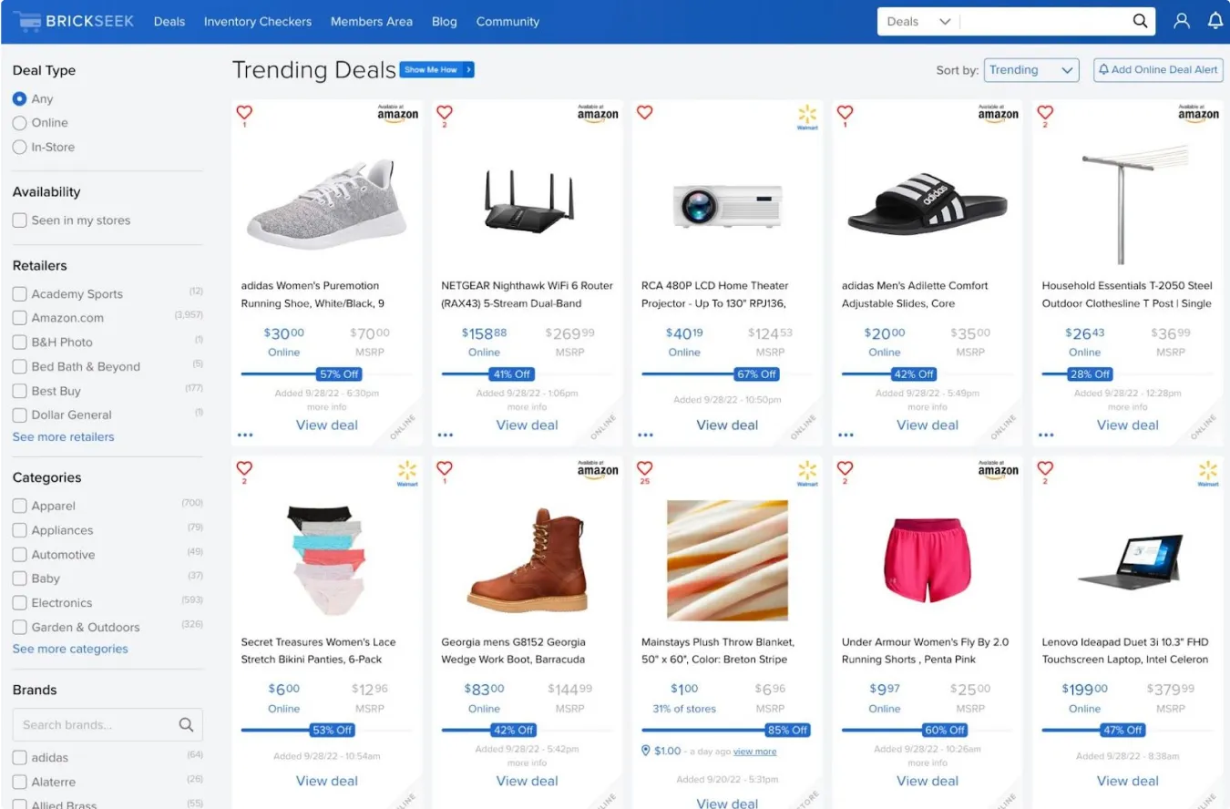Open the Deals search scope dropdown
Image resolution: width=1230 pixels, height=809 pixels.
(917, 20)
